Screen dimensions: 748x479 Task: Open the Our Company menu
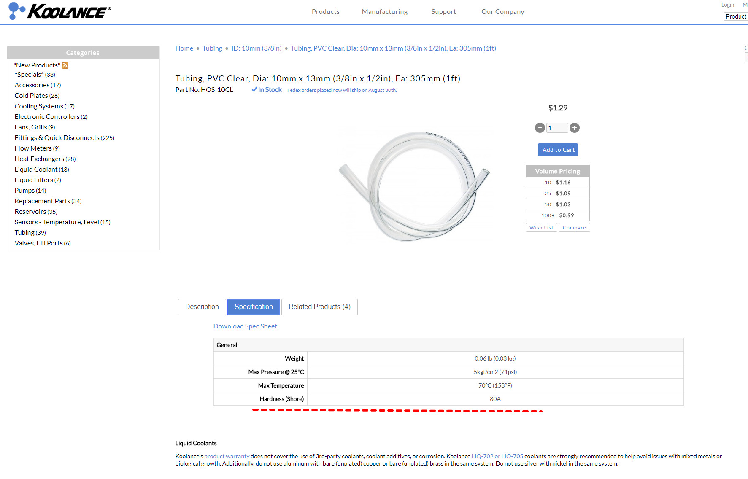tap(502, 12)
